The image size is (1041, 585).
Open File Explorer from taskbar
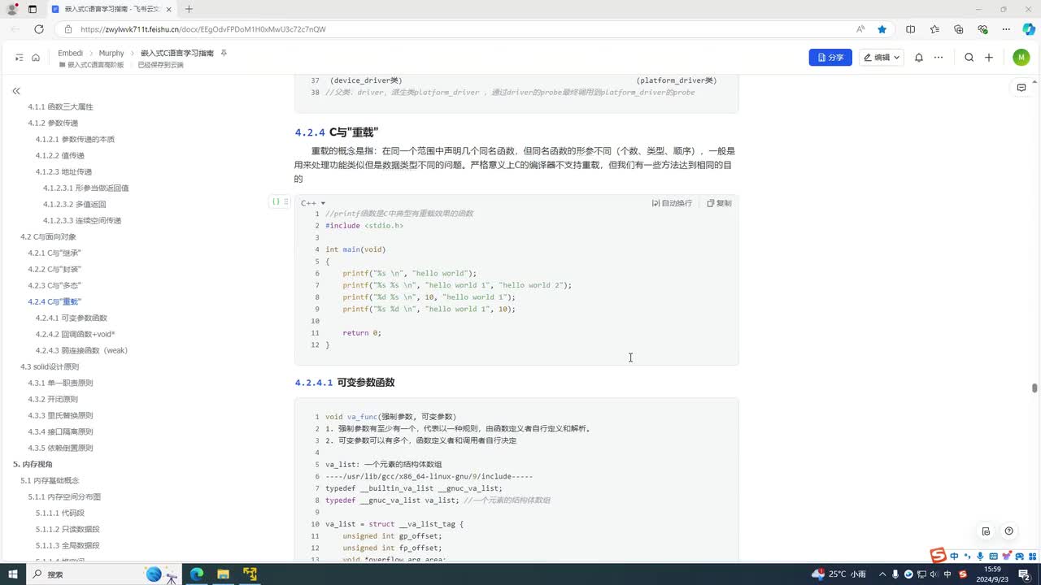tap(223, 574)
